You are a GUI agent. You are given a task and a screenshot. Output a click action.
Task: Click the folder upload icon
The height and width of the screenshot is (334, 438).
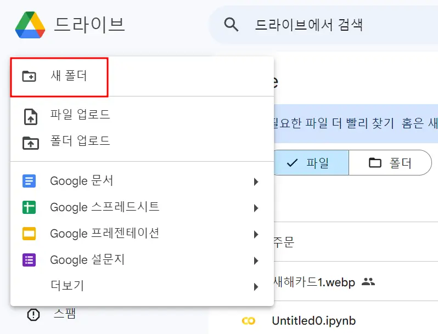coord(31,143)
